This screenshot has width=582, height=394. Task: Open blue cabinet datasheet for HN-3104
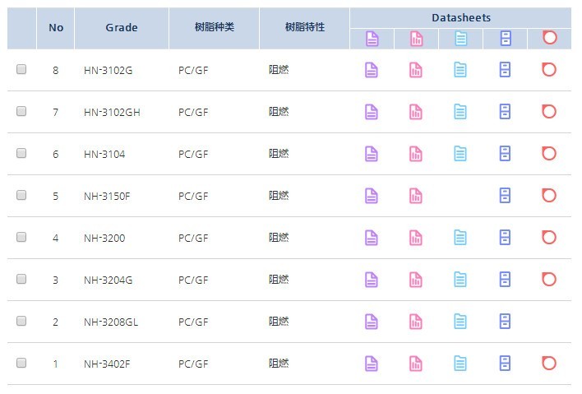pyautogui.click(x=505, y=154)
